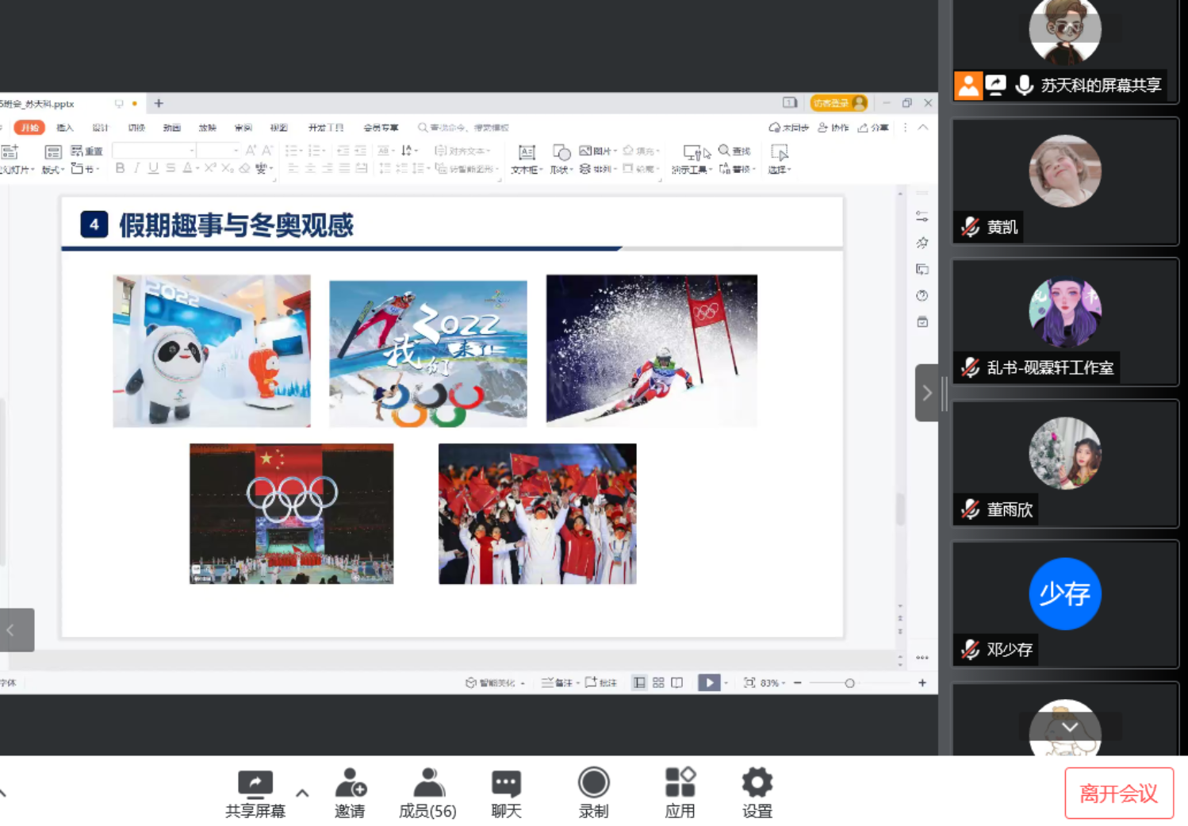Open the 83% zoom level dropdown
This screenshot has width=1188, height=826.
click(x=773, y=683)
